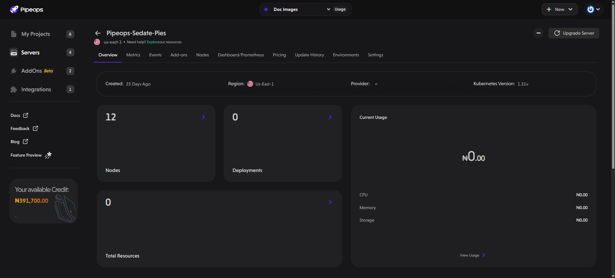Switch to the Metrics tab
The width and height of the screenshot is (615, 278).
tap(133, 55)
